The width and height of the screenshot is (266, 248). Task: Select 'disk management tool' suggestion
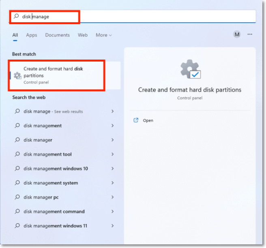(x=65, y=154)
